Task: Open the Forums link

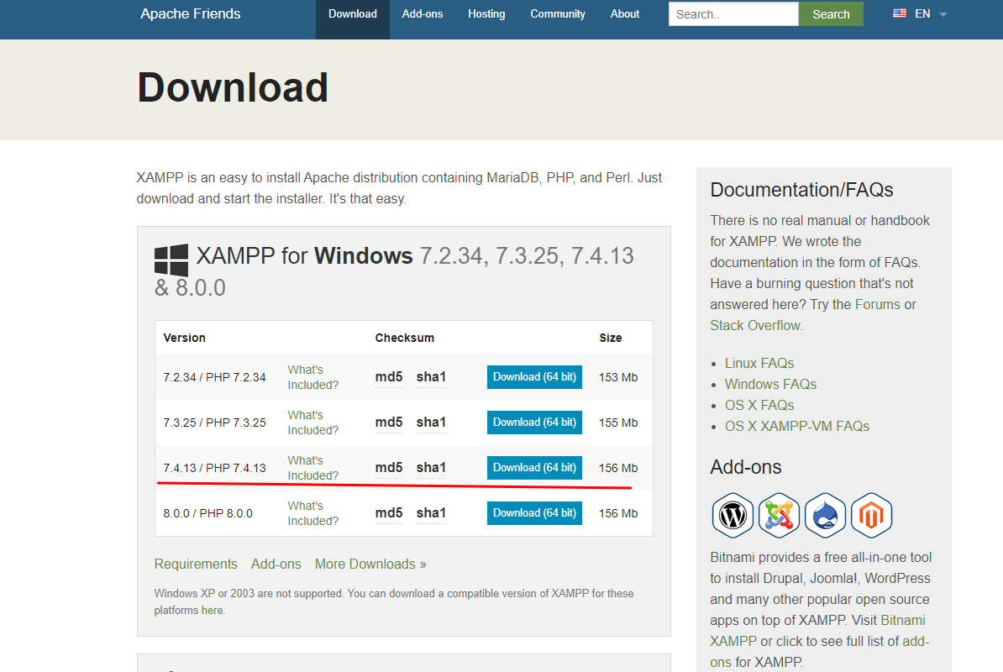Action: [x=877, y=304]
